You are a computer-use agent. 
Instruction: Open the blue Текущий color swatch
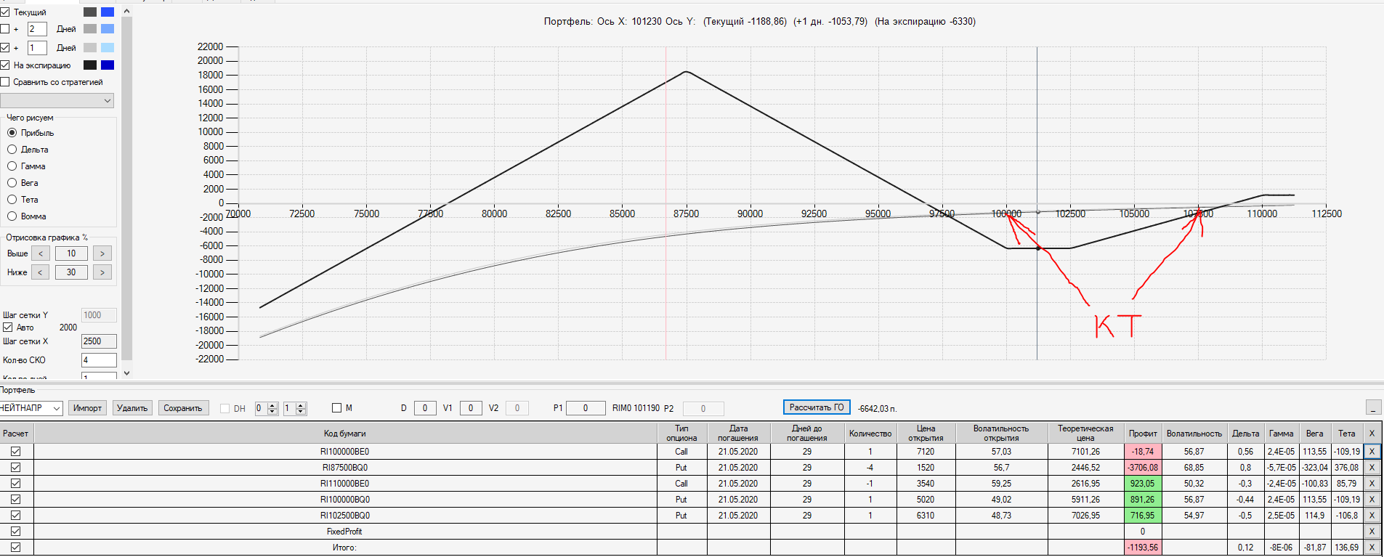[x=108, y=12]
